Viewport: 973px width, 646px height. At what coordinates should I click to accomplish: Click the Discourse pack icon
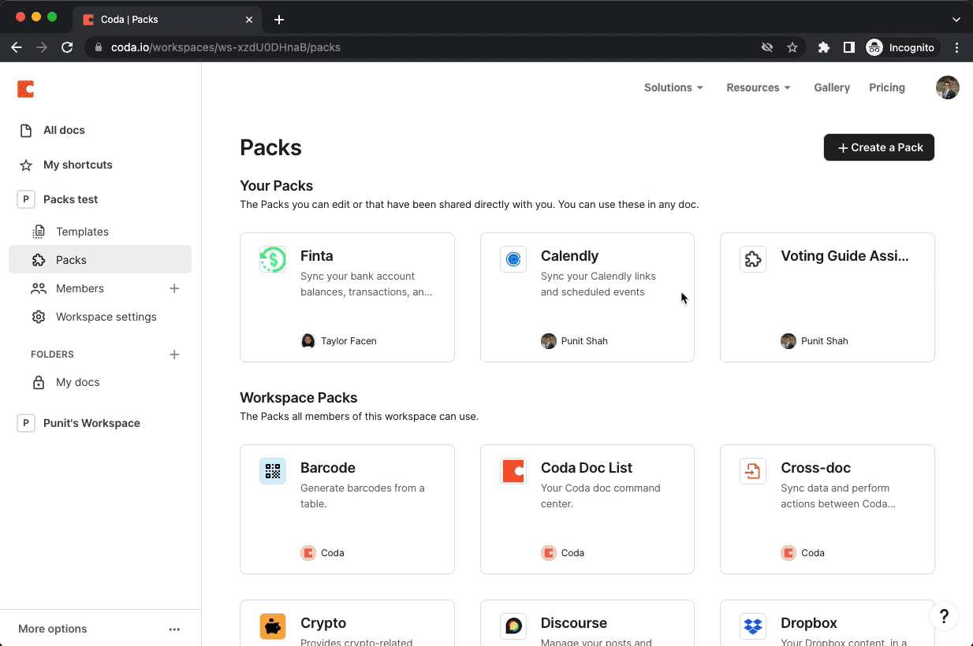click(x=513, y=626)
